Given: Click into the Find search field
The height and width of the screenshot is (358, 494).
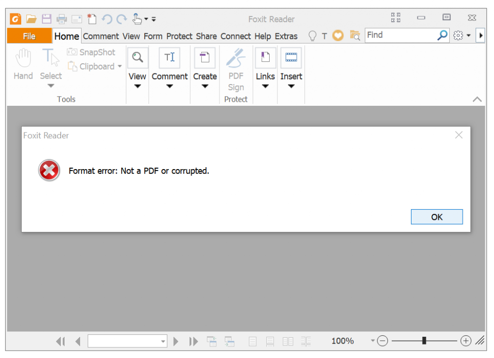Looking at the screenshot, I should (x=401, y=35).
